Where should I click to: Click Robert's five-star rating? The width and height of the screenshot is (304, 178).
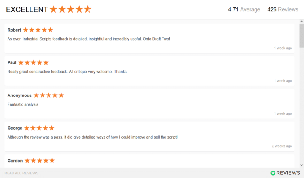pos(38,30)
